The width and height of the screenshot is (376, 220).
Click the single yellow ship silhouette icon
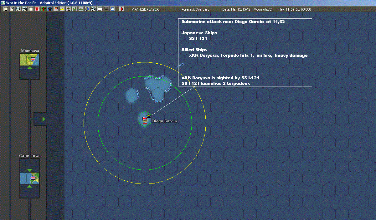(x=62, y=9)
